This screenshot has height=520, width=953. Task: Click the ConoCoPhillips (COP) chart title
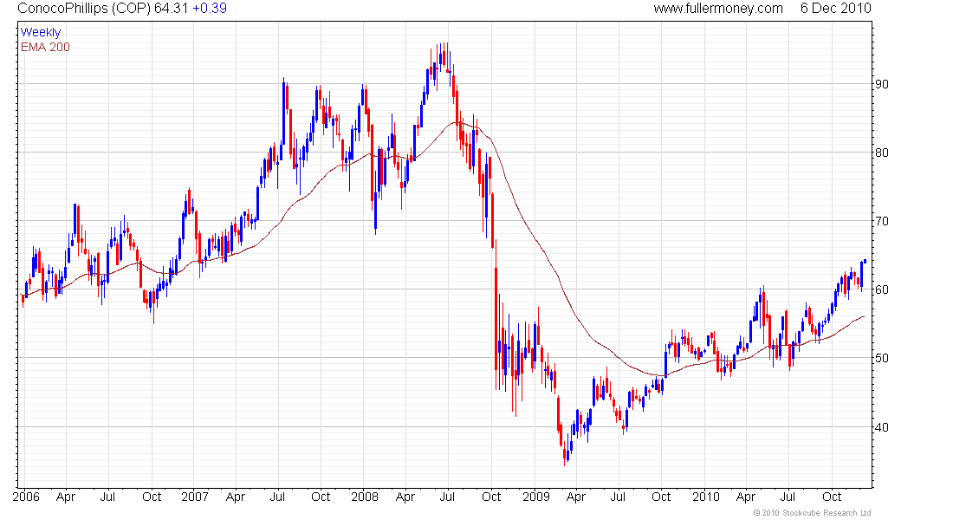click(84, 9)
